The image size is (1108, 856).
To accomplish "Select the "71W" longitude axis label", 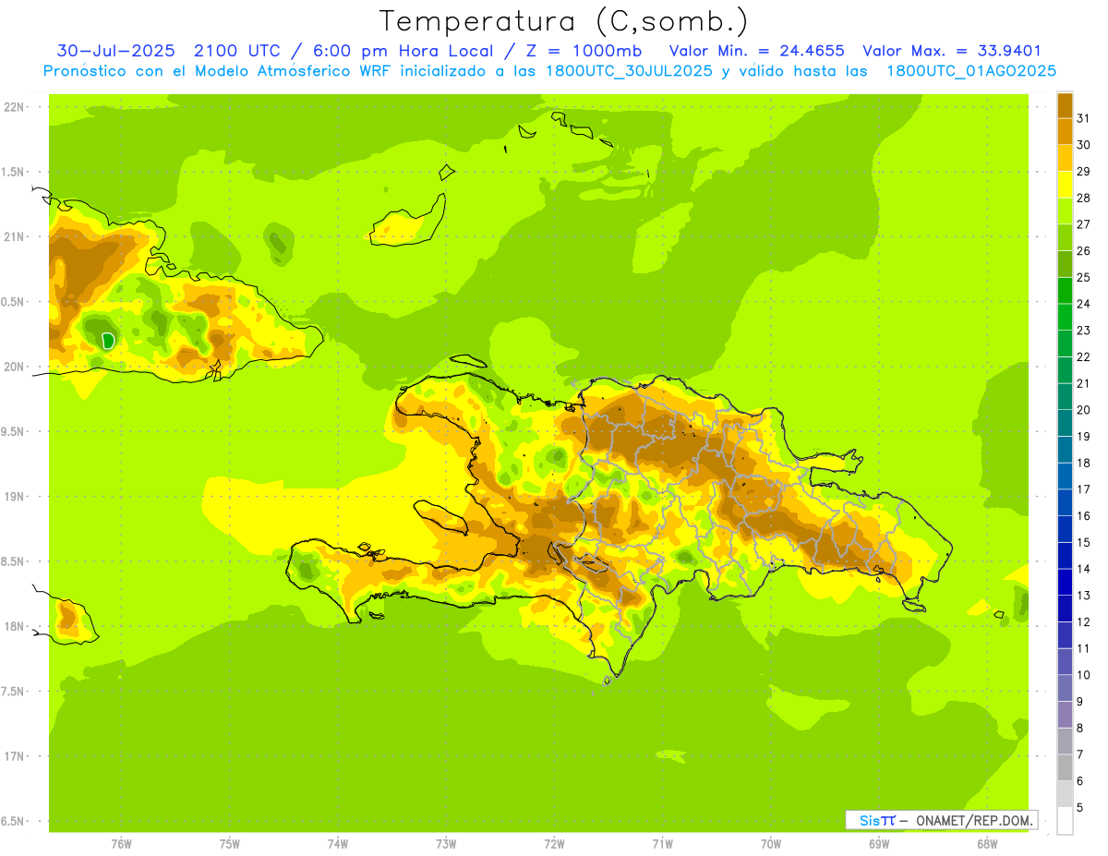I will [x=662, y=844].
